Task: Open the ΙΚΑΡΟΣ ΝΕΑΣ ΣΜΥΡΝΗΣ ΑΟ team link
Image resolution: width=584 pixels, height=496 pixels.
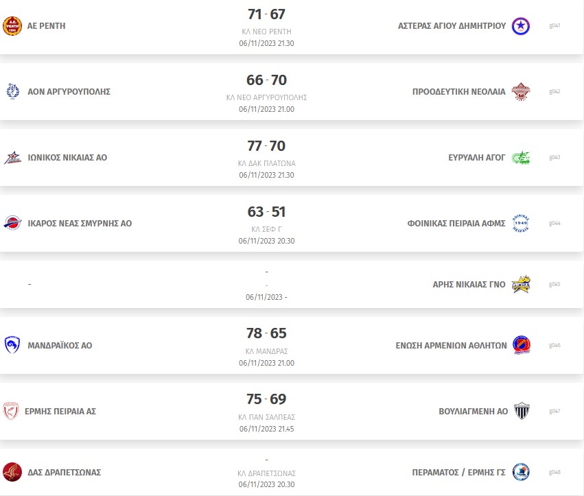Action: (80, 224)
